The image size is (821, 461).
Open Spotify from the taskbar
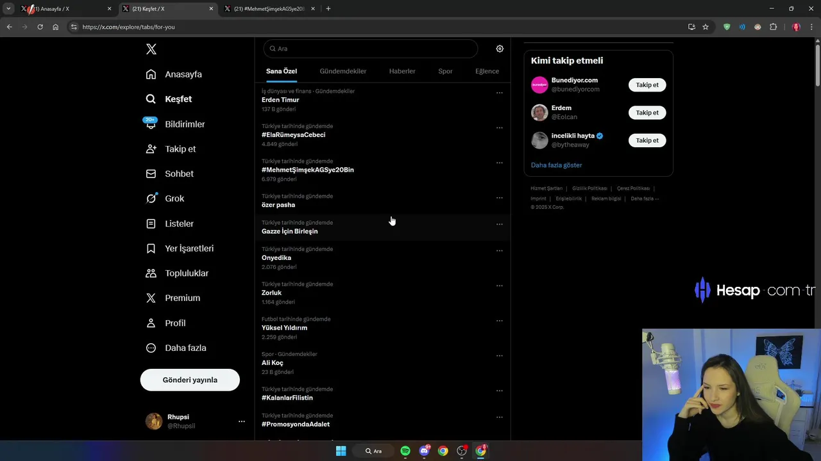pyautogui.click(x=405, y=451)
